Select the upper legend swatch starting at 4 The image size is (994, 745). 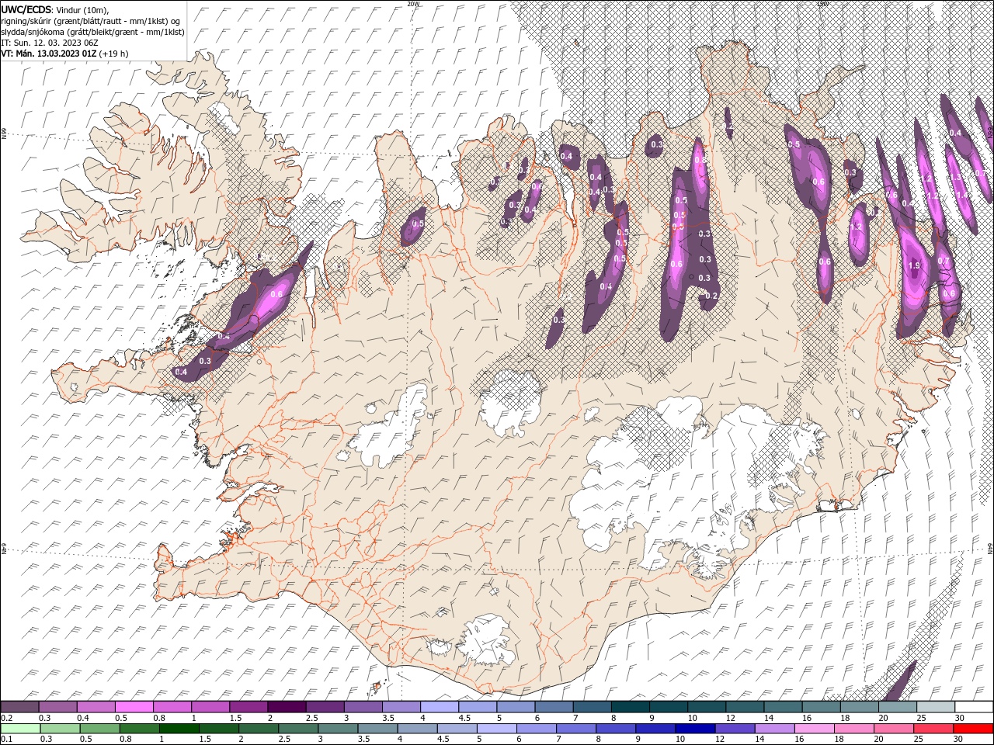pos(438,707)
